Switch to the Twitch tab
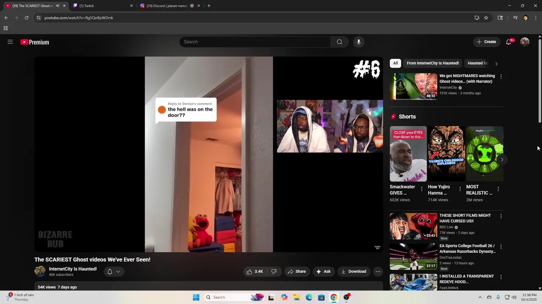Viewport: 542px width, 304px height. click(x=103, y=6)
